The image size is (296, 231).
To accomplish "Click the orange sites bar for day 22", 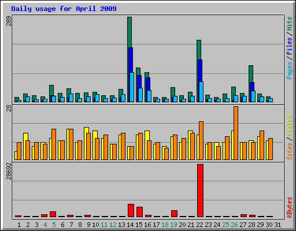I will (x=201, y=140).
